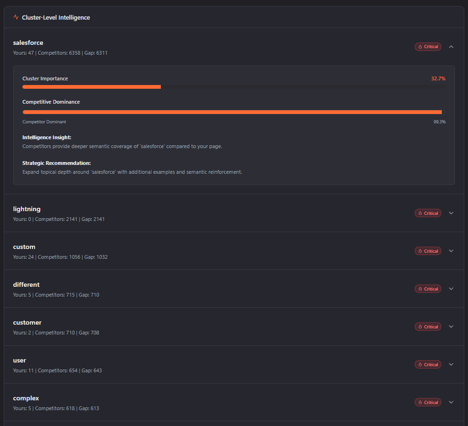Viewport: 468px width, 426px height.
Task: Click the Competitive Dominance progress bar
Action: point(234,112)
